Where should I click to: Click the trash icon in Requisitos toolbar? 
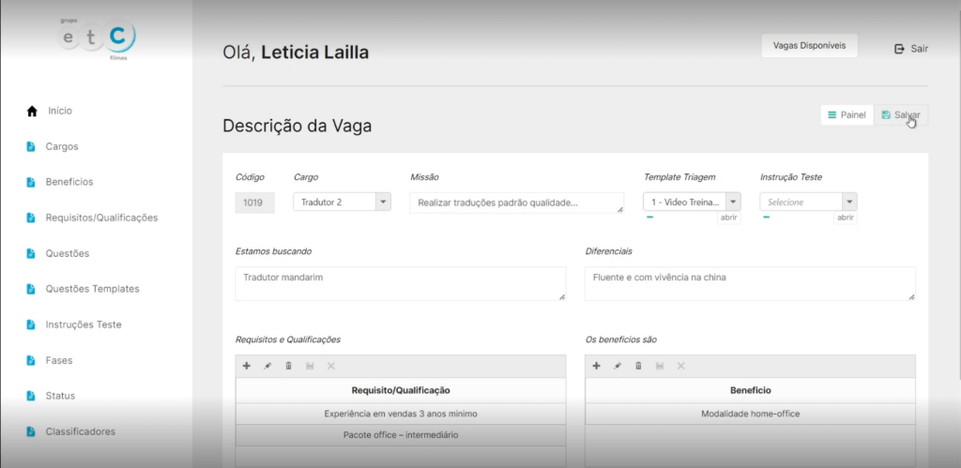[x=288, y=366]
